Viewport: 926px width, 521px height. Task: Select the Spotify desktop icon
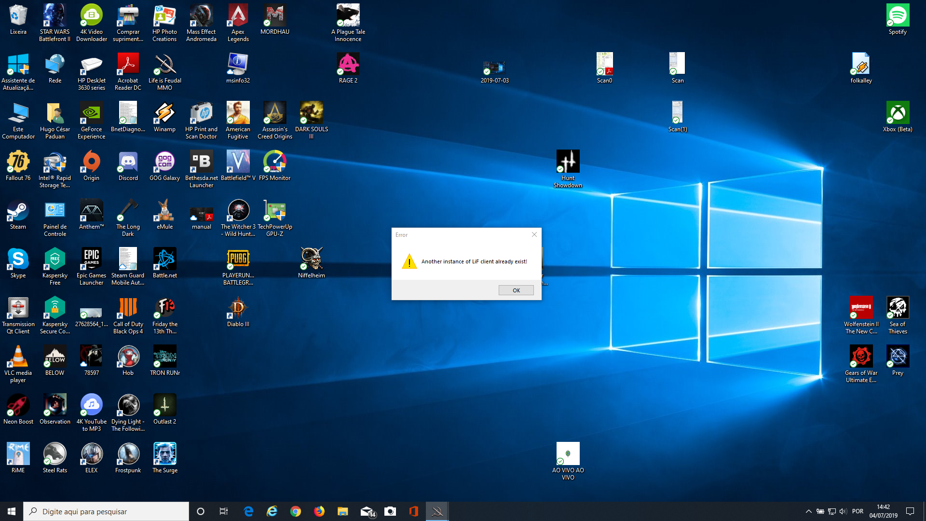[x=898, y=20]
